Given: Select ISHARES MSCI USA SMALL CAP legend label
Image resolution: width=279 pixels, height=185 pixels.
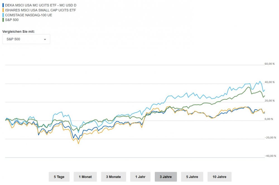Looking at the screenshot, I should coord(40,10).
